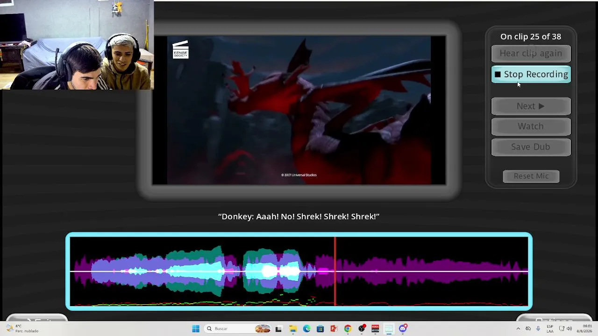Click the network tray icon
This screenshot has height=336, width=598.
coord(562,329)
